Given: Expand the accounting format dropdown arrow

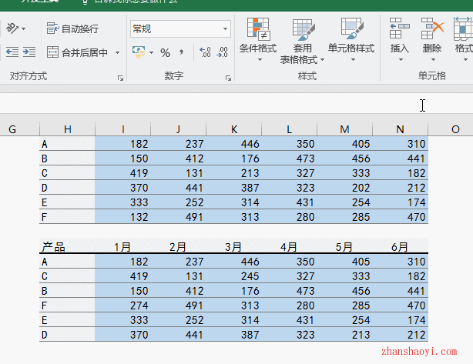Looking at the screenshot, I should 151,53.
